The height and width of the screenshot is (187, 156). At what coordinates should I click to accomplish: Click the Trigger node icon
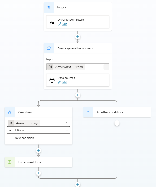(x=49, y=7)
